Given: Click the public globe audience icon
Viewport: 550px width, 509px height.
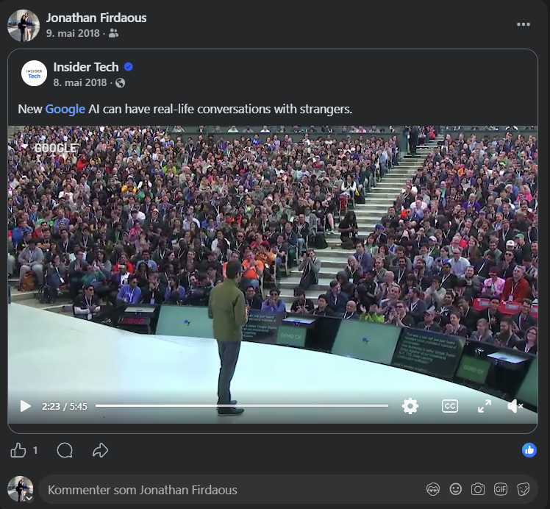Looking at the screenshot, I should coord(121,83).
